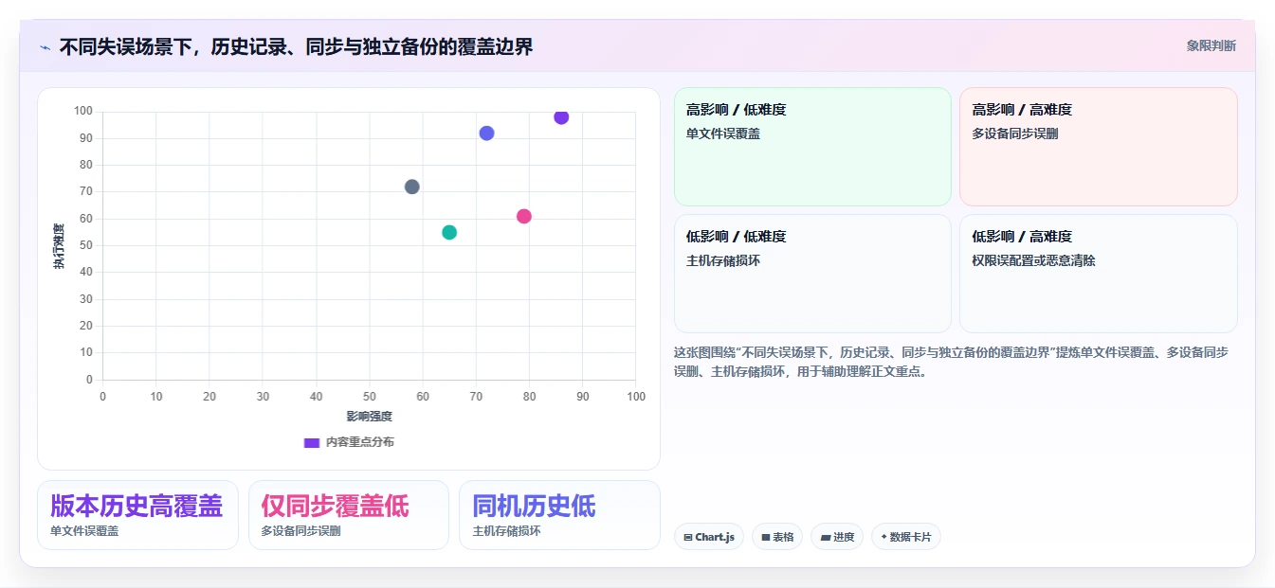Click the teal green scatter data point
The height and width of the screenshot is (588, 1275).
(x=449, y=232)
